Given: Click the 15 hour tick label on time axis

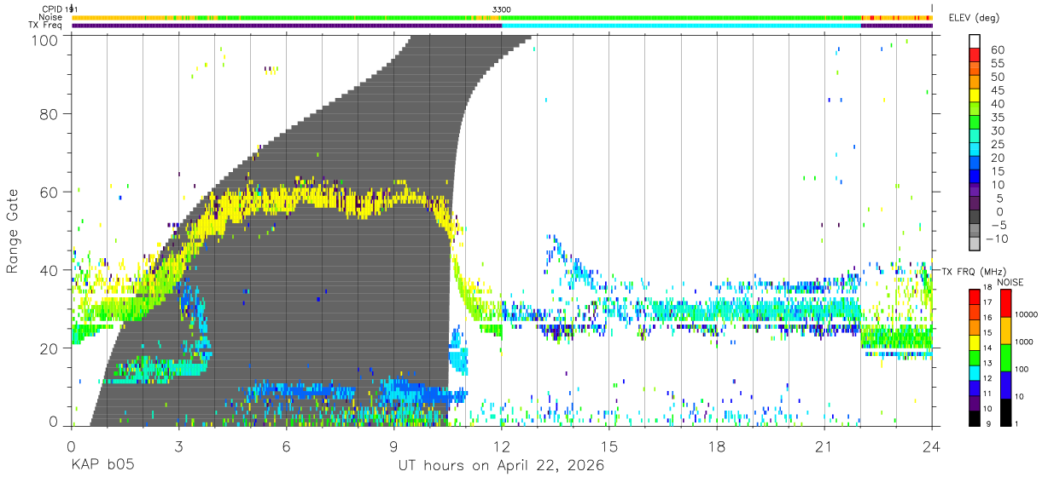Looking at the screenshot, I should (609, 446).
